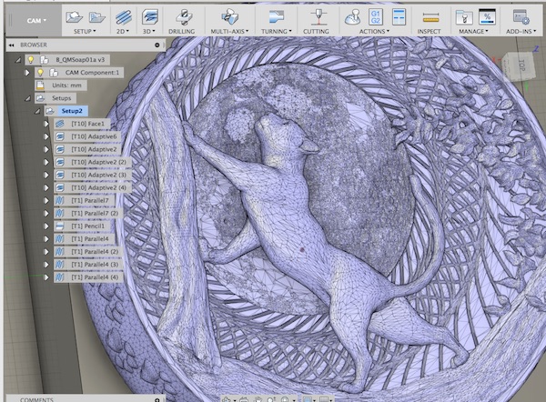Select the [T10] Adaptive6 operation

point(94,136)
